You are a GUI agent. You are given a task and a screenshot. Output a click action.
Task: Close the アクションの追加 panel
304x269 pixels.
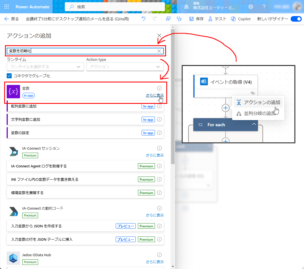click(x=159, y=36)
